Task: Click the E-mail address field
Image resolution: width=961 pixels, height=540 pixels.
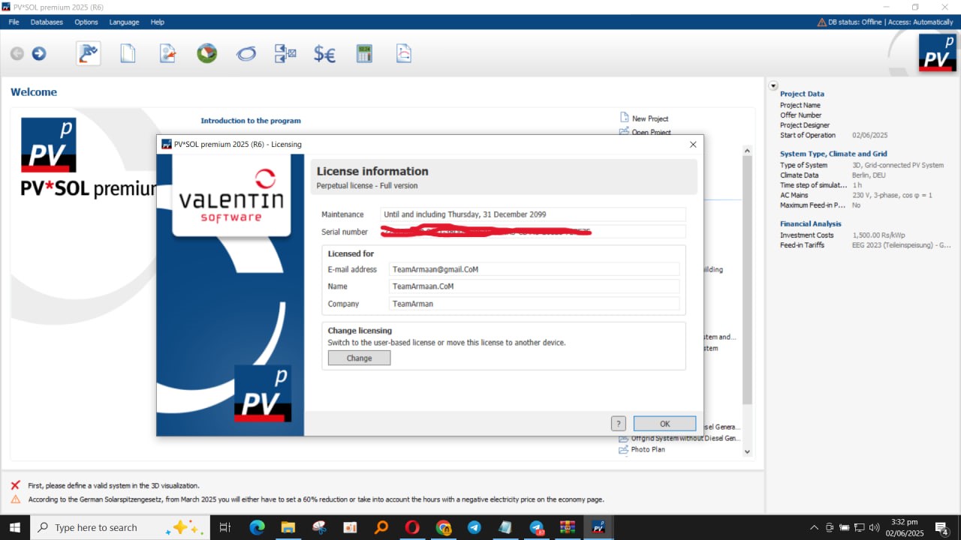Action: point(534,268)
